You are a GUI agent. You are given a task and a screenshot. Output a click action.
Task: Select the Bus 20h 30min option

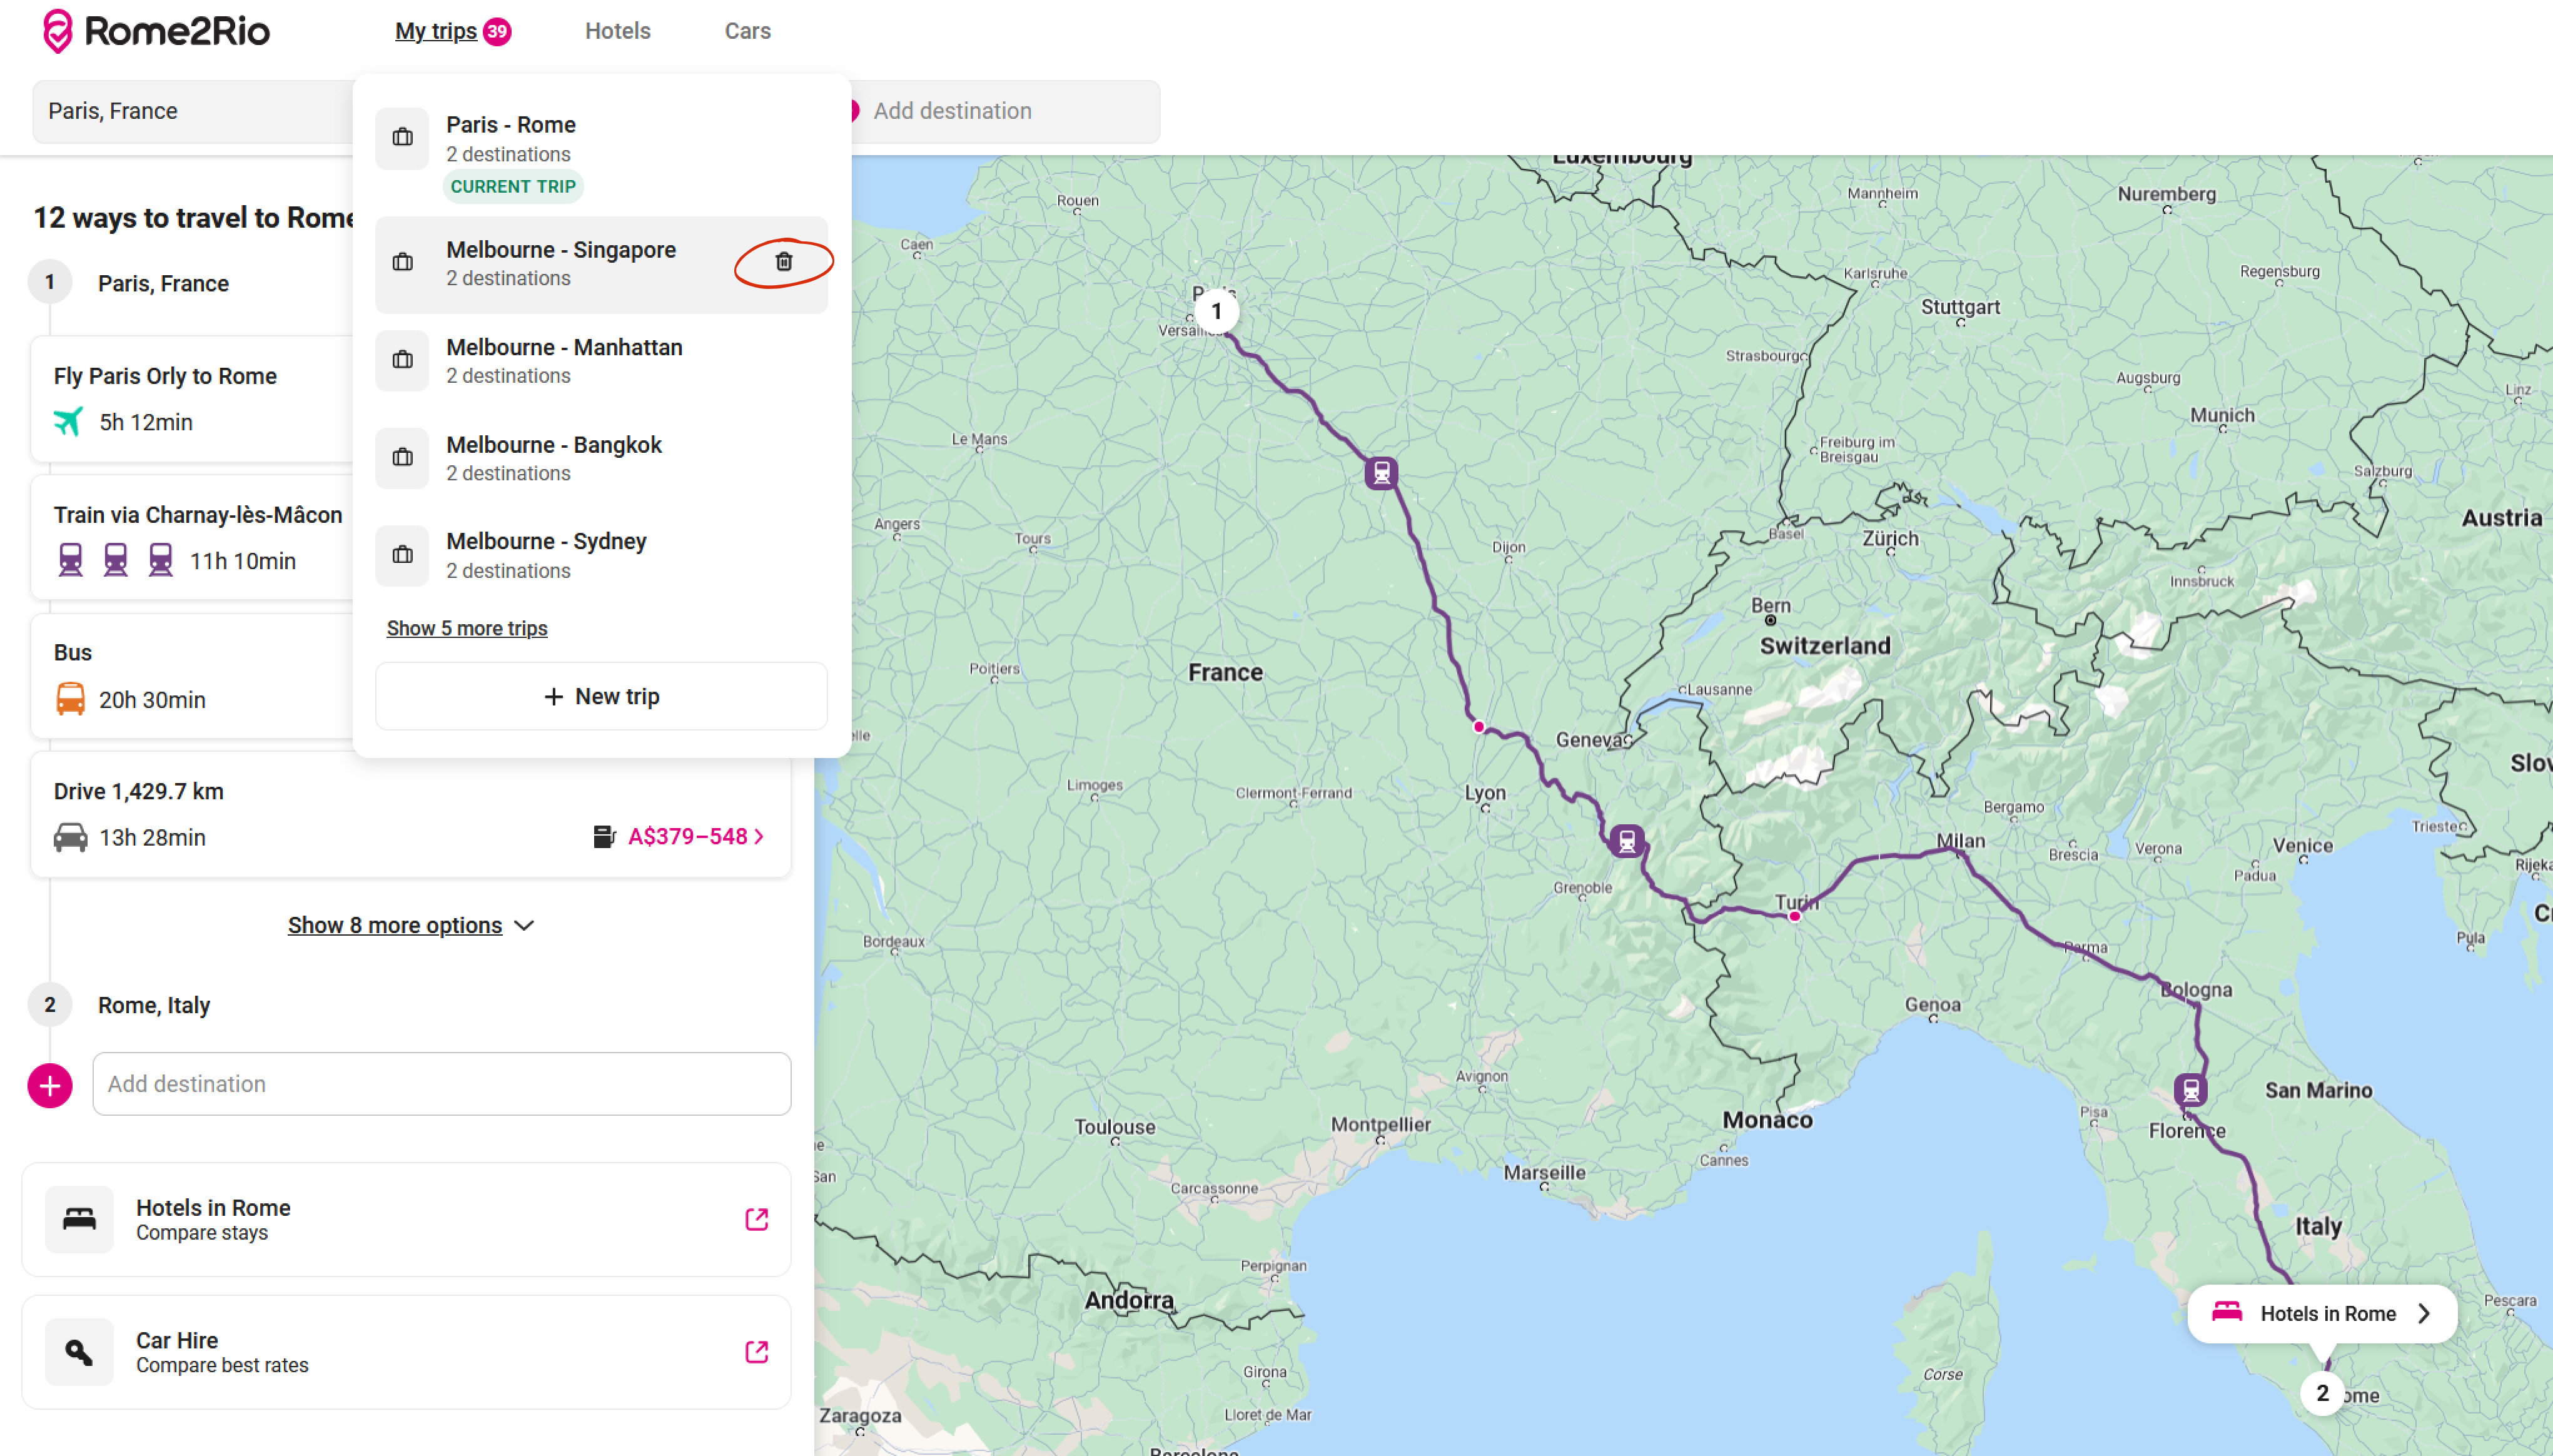(192, 676)
